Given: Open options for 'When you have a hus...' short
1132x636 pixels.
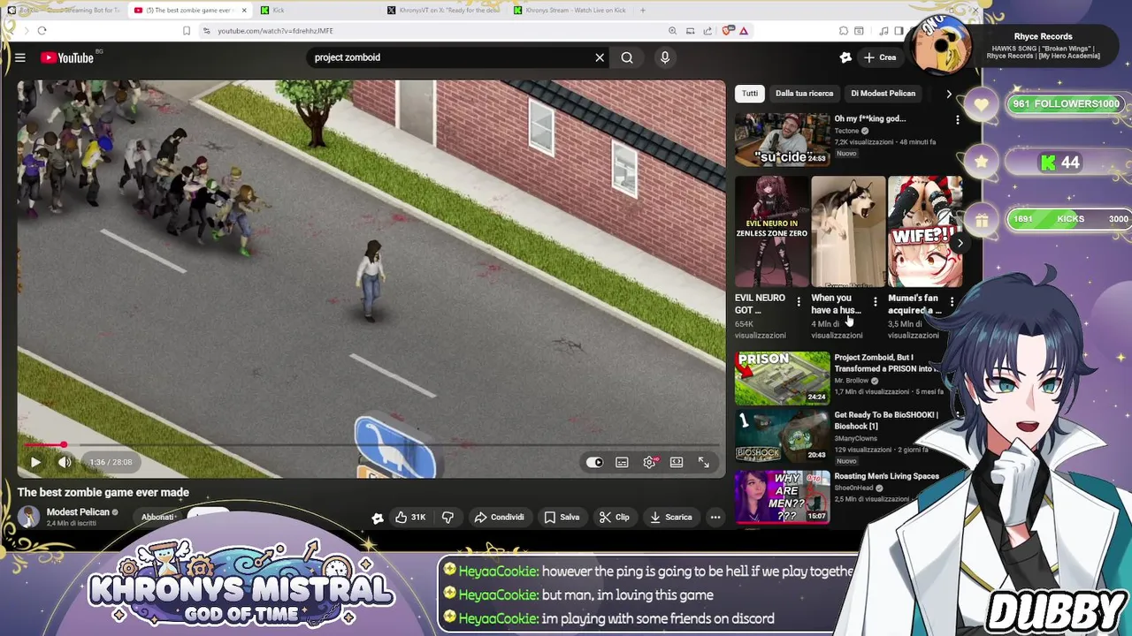Looking at the screenshot, I should pos(875,303).
